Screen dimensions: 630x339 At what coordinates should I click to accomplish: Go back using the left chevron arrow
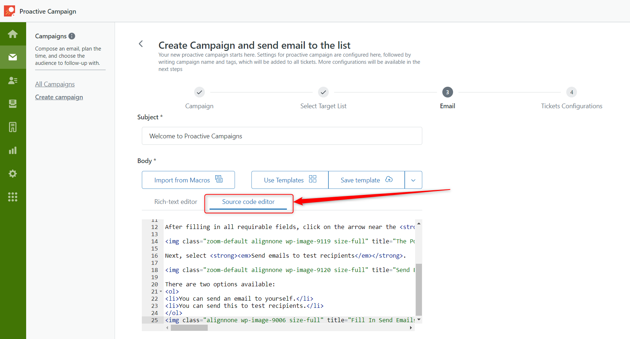[x=141, y=44]
